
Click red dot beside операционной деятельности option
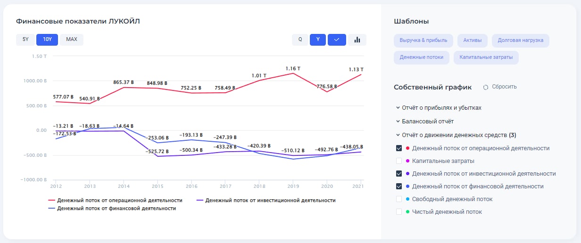point(407,148)
